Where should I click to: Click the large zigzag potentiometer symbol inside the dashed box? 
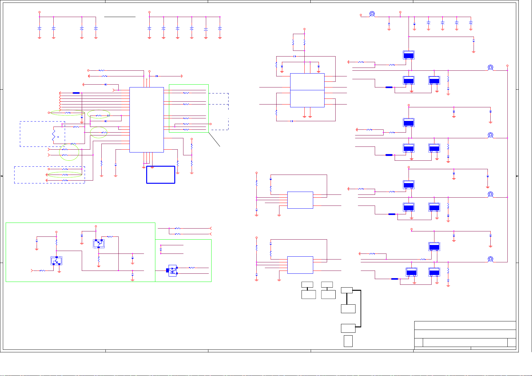(53, 135)
